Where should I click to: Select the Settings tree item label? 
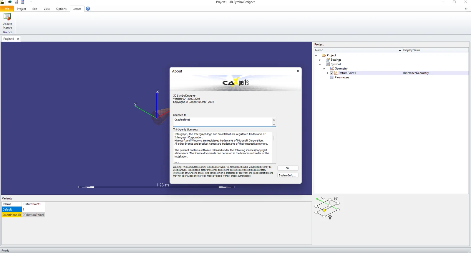click(336, 60)
